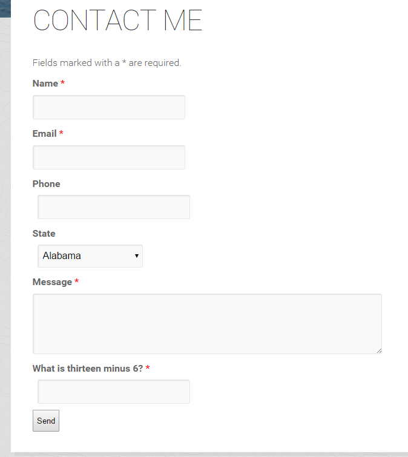
Task: Open the State dropdown showing Alabama
Action: tap(90, 256)
